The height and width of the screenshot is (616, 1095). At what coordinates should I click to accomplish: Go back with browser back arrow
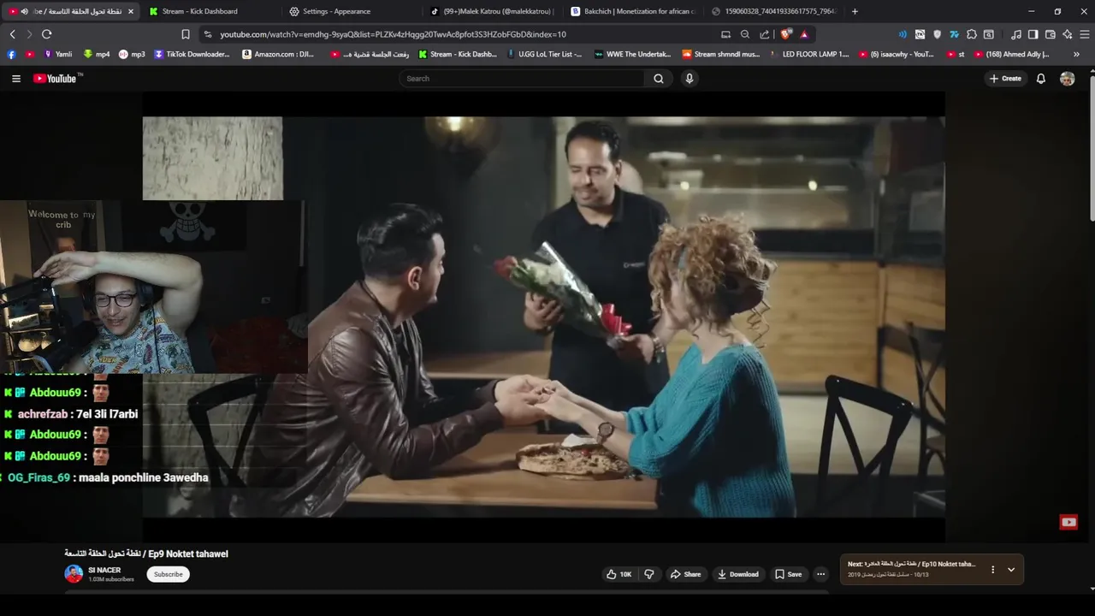tap(12, 34)
